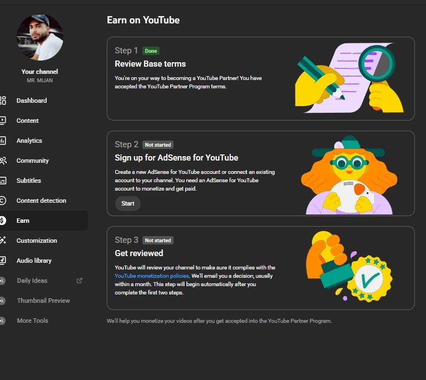Viewport: 426px width, 380px height.
Task: Click the Dashboard grid icon
Action: pos(3,101)
